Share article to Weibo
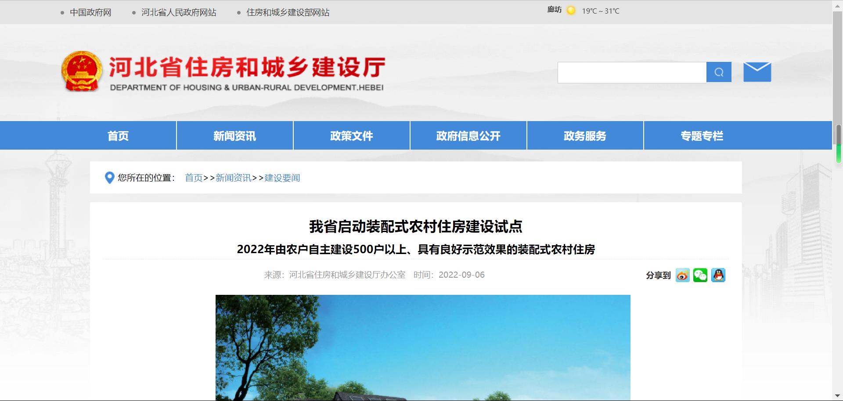 pos(682,275)
